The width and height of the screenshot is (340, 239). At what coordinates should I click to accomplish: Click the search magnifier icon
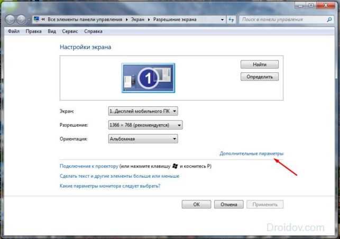click(329, 20)
